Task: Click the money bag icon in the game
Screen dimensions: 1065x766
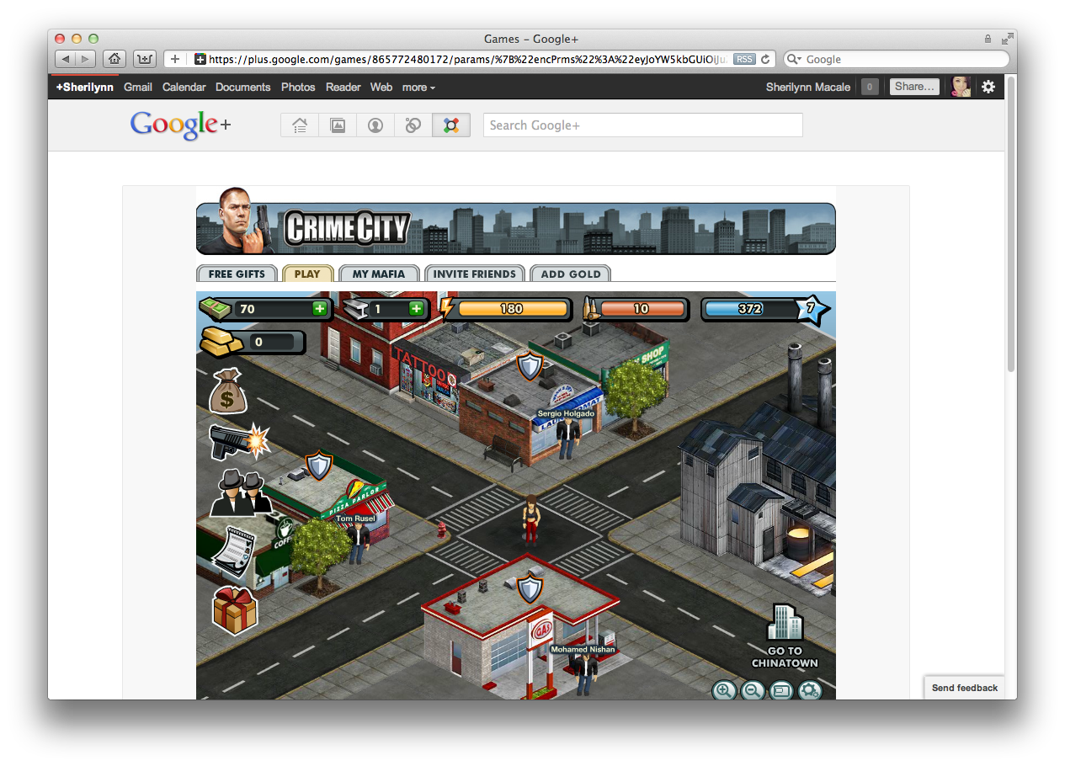Action: 227,391
